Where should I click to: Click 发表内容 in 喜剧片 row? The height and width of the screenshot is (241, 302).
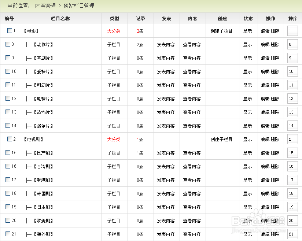(166, 58)
